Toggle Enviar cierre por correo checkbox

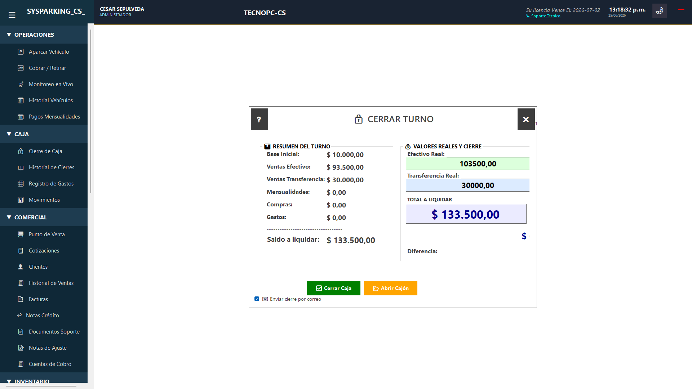tap(257, 299)
